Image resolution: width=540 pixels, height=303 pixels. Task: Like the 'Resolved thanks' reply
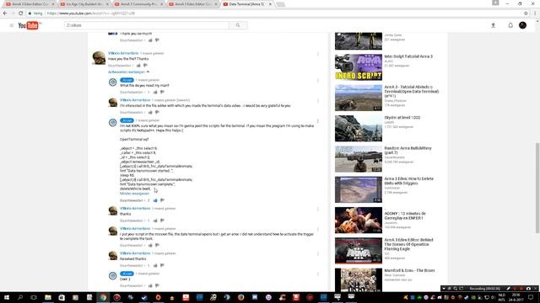[155, 266]
